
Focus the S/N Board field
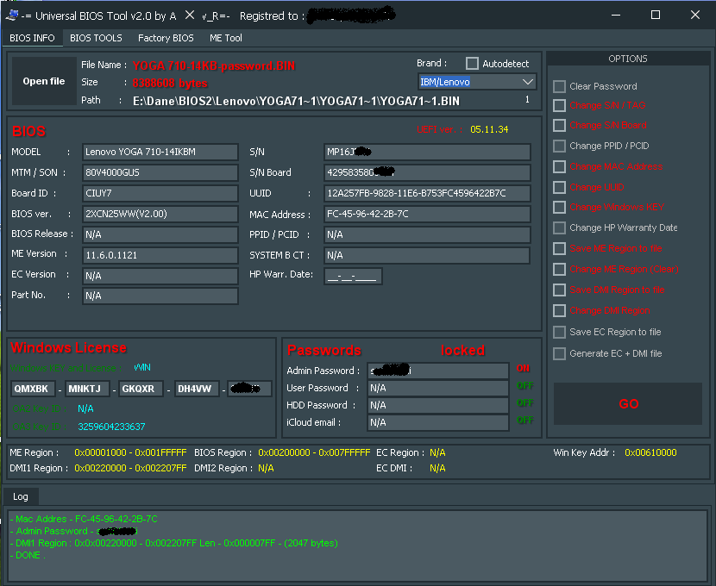click(427, 172)
